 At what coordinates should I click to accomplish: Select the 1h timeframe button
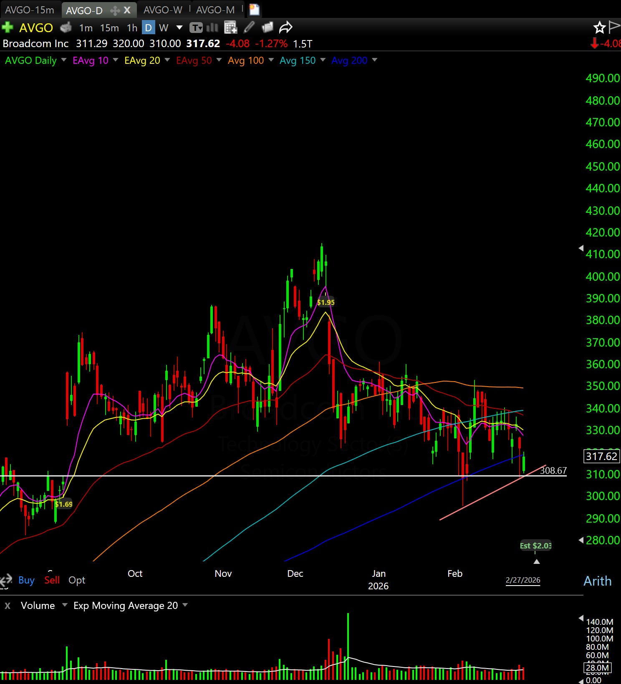tap(132, 28)
